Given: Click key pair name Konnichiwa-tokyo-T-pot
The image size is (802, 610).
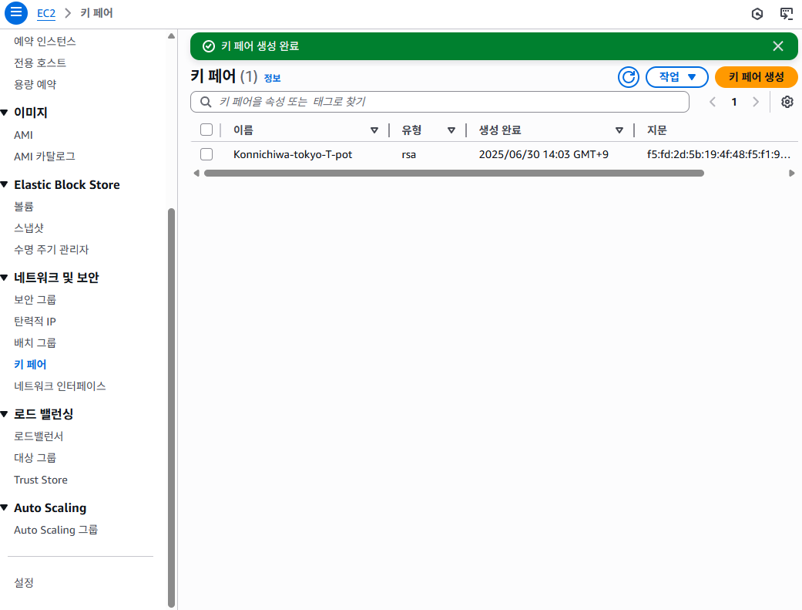Looking at the screenshot, I should point(293,154).
